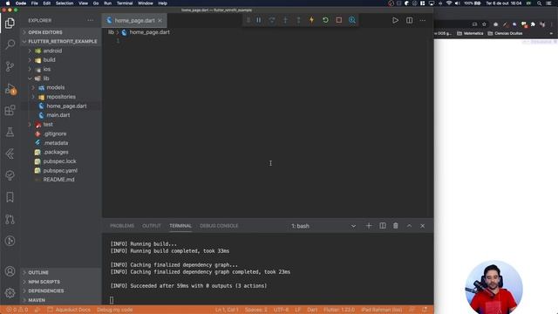
Task: Open the Run menu
Action: [x=107, y=3]
